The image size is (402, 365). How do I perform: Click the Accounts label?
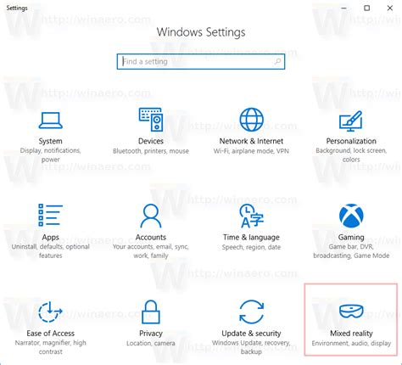[151, 237]
